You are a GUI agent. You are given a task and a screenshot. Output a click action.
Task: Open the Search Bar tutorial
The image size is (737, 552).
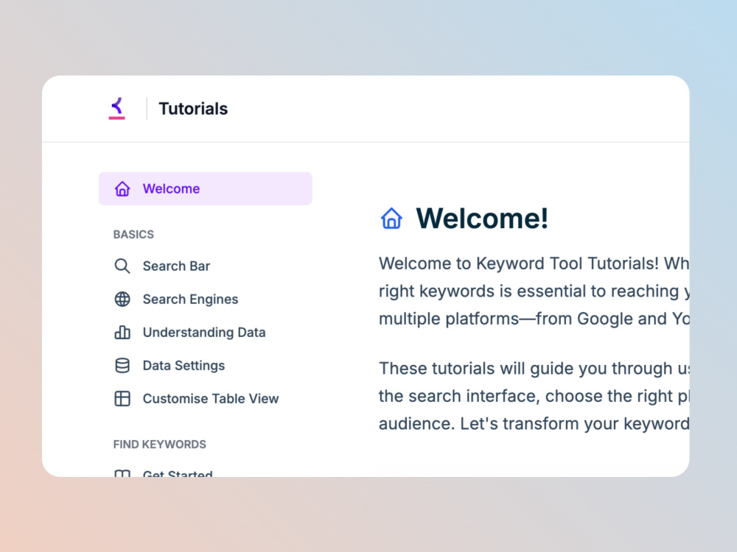click(x=176, y=266)
